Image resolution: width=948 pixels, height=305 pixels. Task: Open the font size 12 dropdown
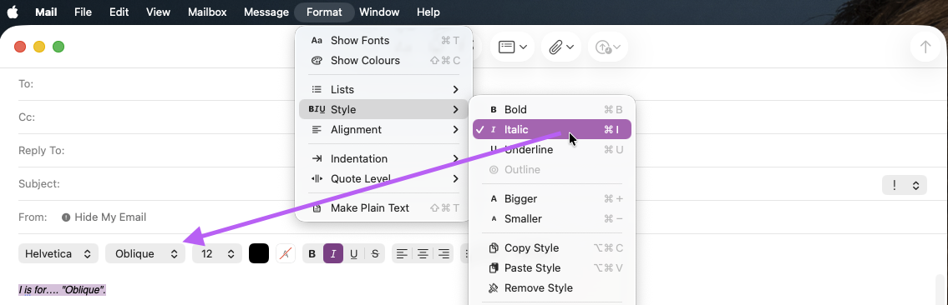click(217, 254)
